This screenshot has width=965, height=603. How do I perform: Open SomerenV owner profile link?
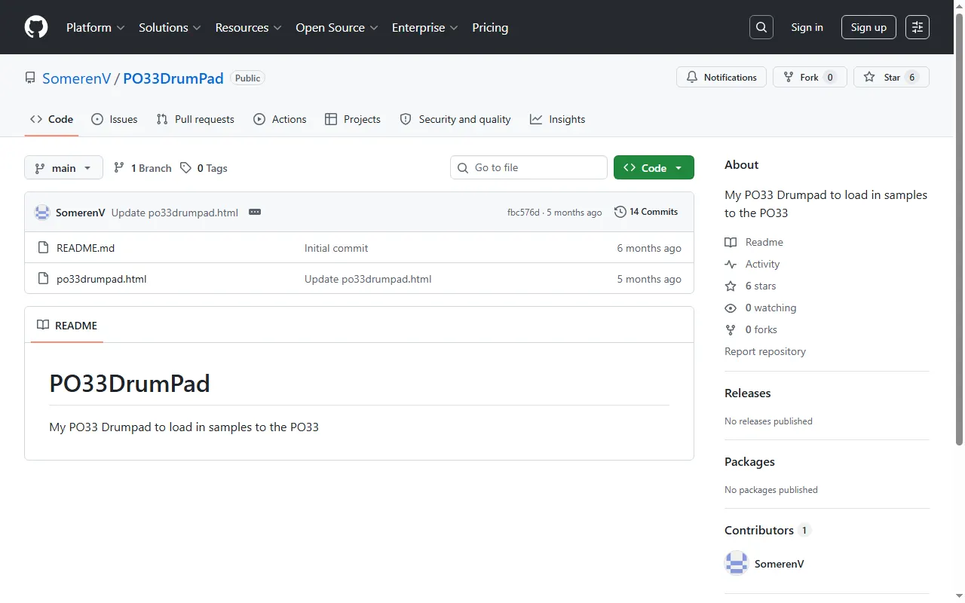[77, 78]
